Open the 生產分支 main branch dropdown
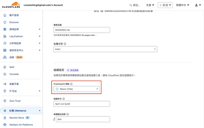204x128 pixels. [x=105, y=49]
